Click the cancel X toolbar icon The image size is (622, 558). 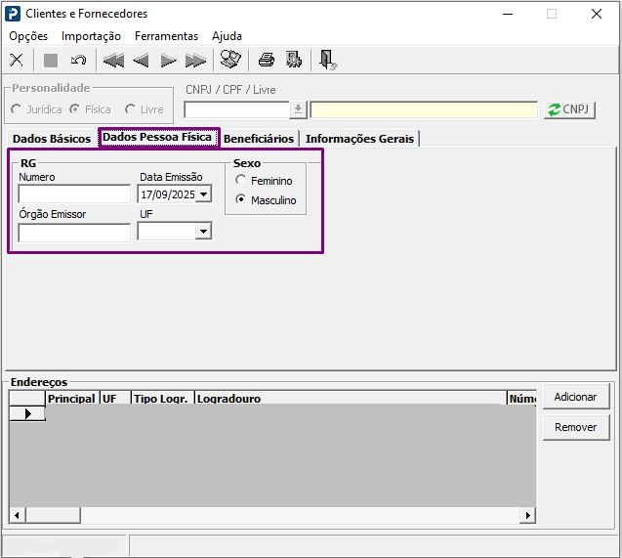(17, 61)
